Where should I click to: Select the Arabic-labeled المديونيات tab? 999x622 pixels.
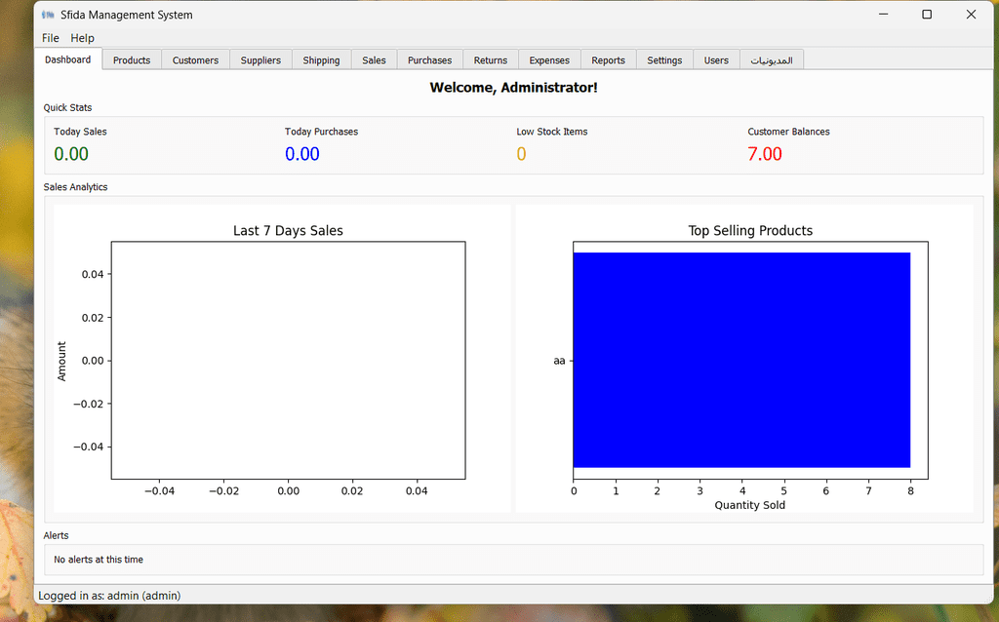771,60
